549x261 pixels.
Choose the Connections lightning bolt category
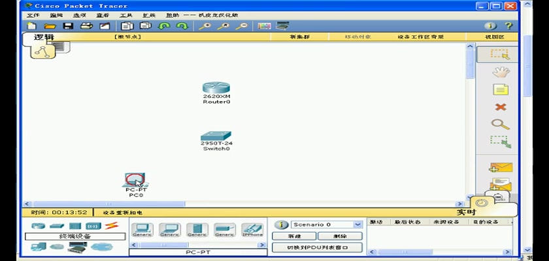pyautogui.click(x=110, y=226)
